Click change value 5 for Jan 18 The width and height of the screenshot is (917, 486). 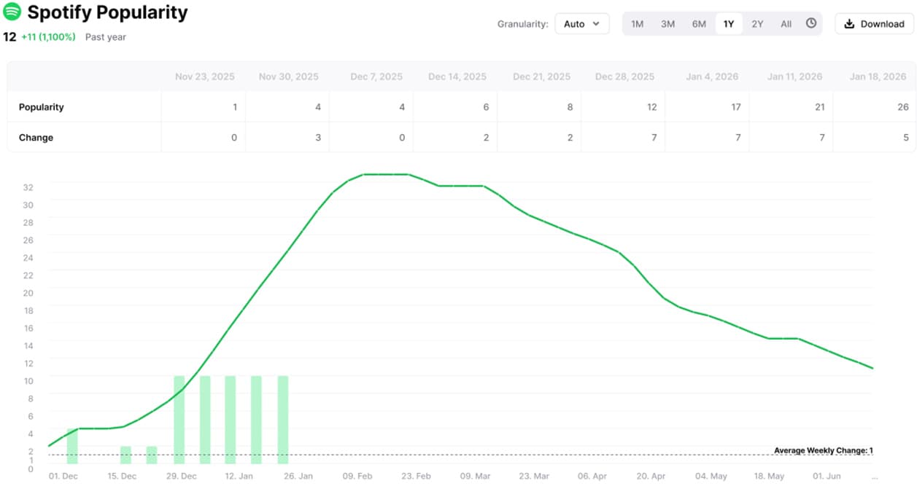906,138
